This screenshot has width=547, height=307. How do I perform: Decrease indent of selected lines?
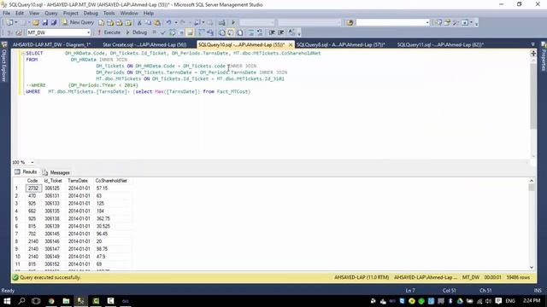click(272, 32)
